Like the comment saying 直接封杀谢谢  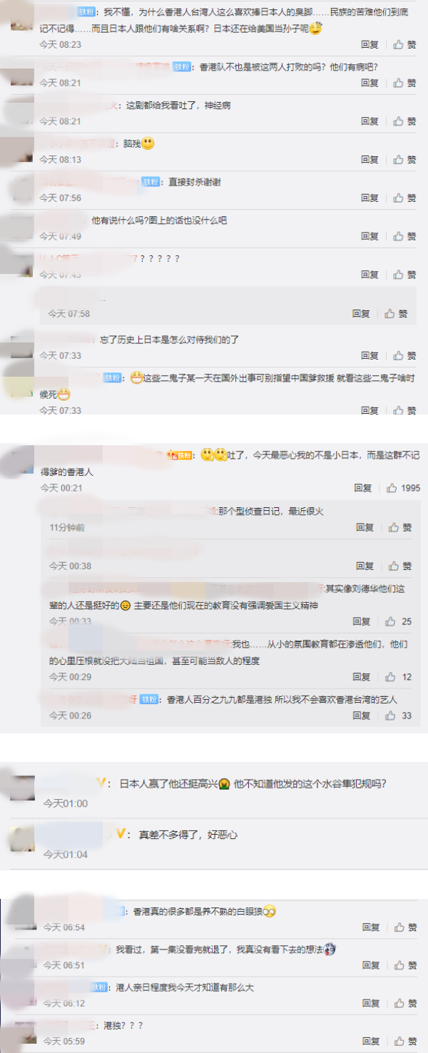coord(404,198)
